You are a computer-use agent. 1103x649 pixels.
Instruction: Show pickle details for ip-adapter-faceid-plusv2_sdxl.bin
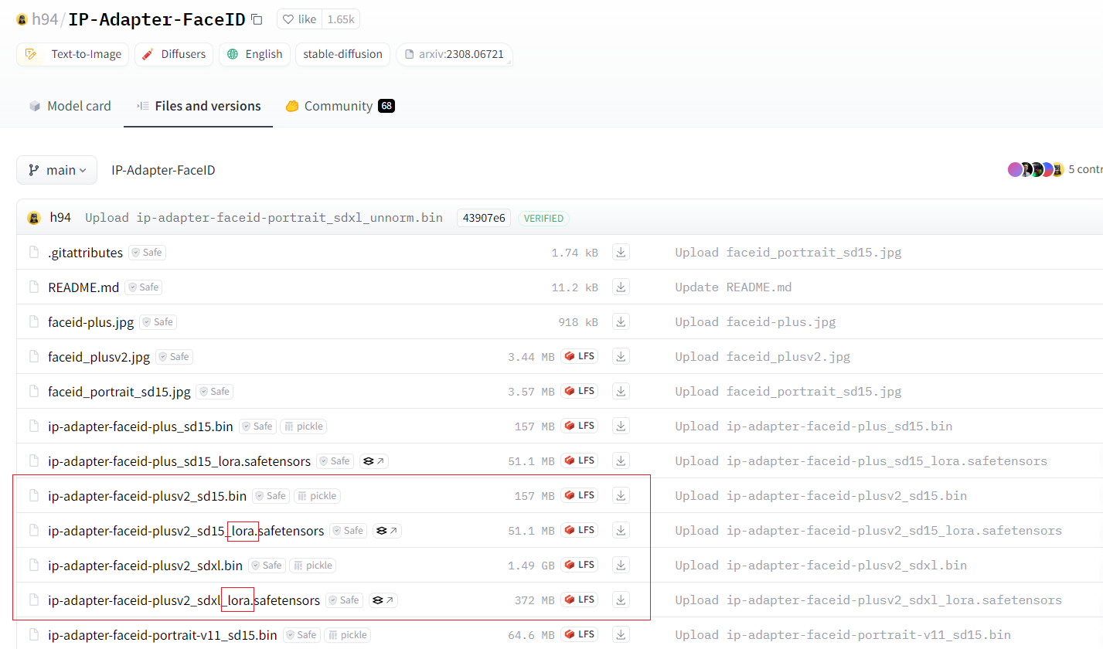tap(313, 566)
